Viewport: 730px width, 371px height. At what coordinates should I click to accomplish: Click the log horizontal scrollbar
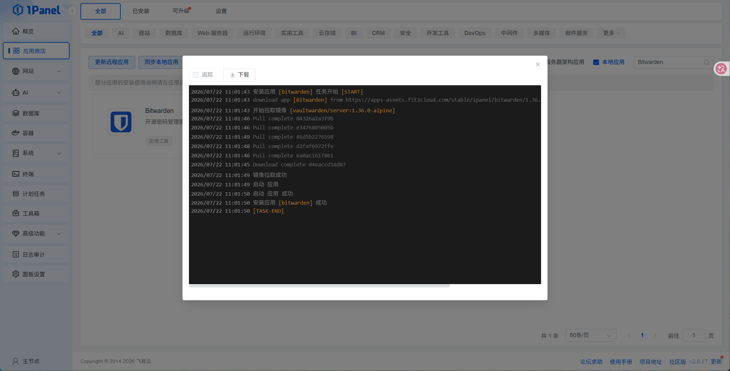319,286
